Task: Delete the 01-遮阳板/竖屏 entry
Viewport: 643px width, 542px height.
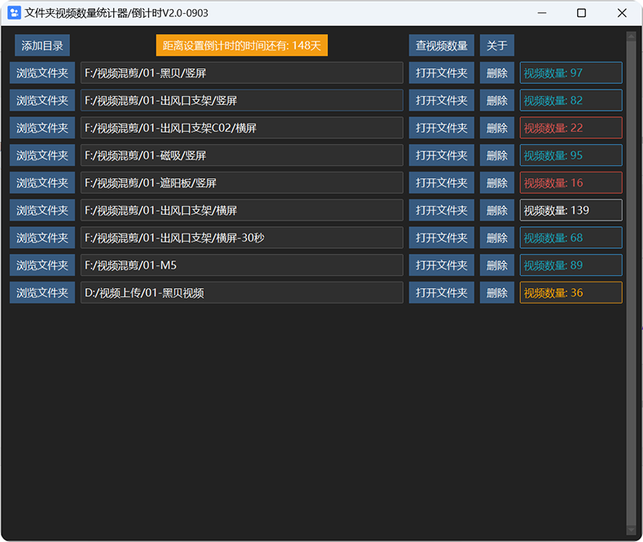Action: [497, 183]
